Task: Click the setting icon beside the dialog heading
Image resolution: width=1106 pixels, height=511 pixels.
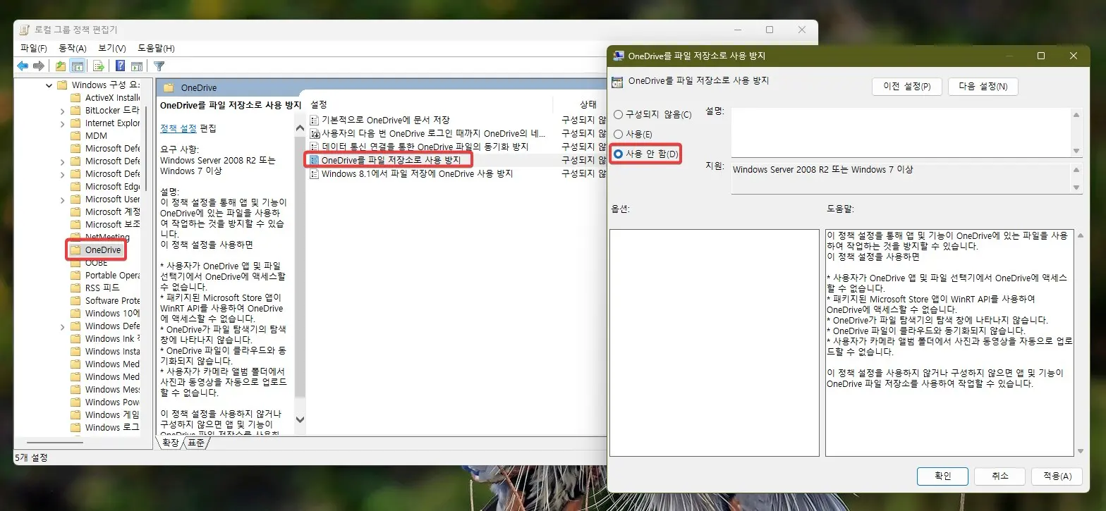Action: (x=617, y=82)
